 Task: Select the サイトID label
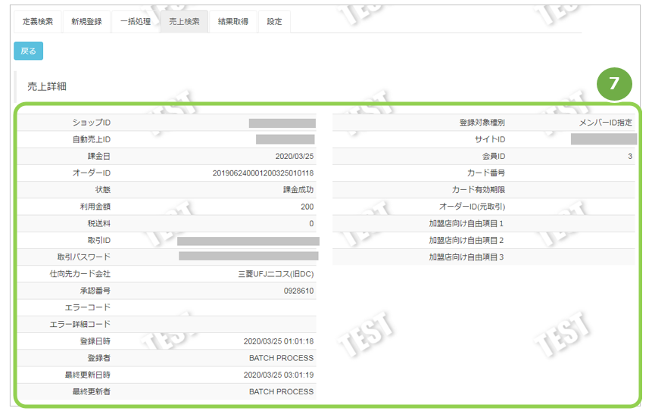coord(490,139)
